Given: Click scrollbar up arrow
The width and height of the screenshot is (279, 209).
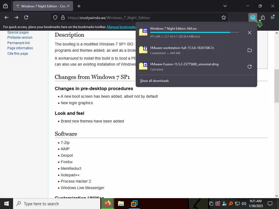Looking at the screenshot, I should [x=277, y=33].
